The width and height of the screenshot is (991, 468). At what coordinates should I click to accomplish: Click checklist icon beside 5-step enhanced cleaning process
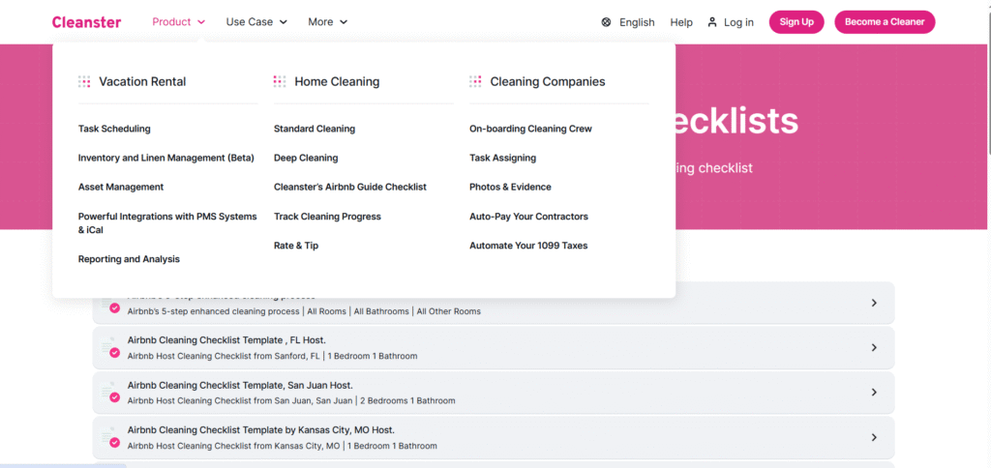(x=110, y=305)
